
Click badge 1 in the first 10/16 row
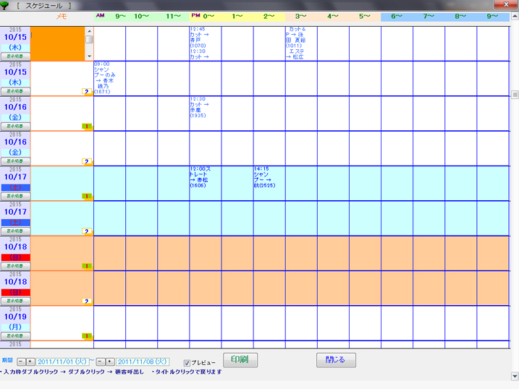coord(87,127)
